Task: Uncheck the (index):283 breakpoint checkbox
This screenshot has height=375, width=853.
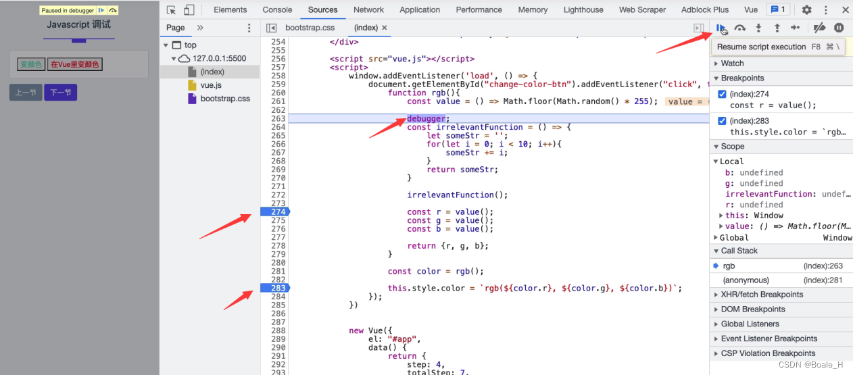Action: pos(722,121)
